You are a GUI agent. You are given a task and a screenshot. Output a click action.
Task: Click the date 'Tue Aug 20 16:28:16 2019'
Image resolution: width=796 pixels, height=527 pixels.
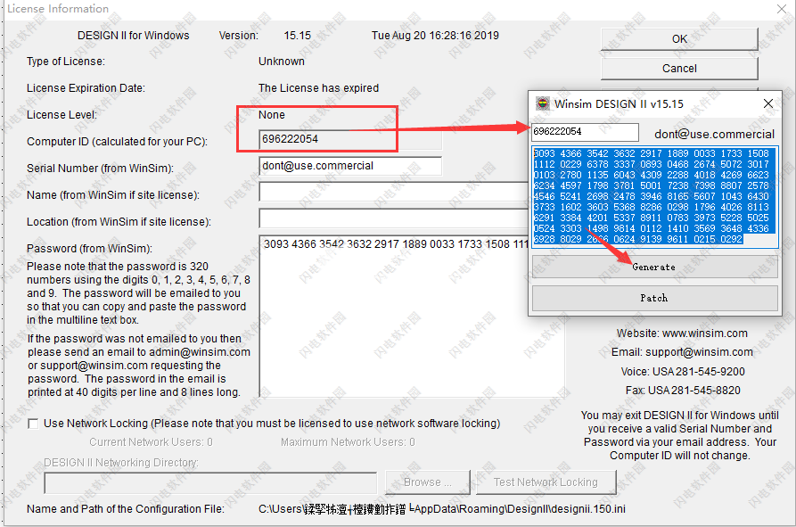(435, 36)
